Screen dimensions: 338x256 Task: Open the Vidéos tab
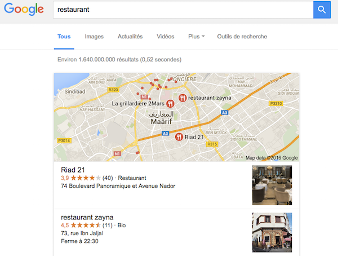165,37
